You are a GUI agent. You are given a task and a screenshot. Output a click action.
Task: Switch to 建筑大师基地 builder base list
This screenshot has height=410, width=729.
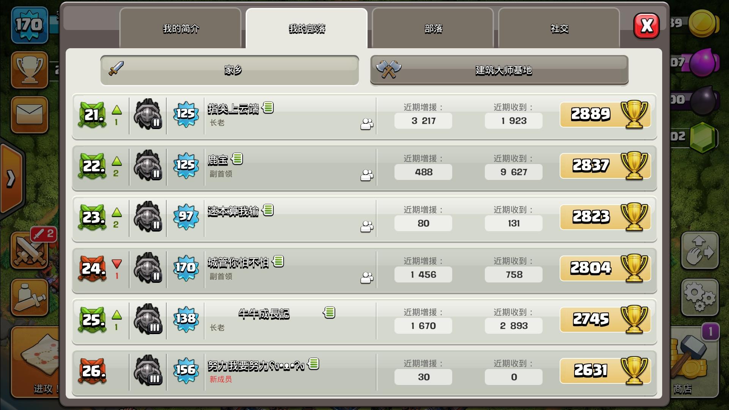[499, 70]
